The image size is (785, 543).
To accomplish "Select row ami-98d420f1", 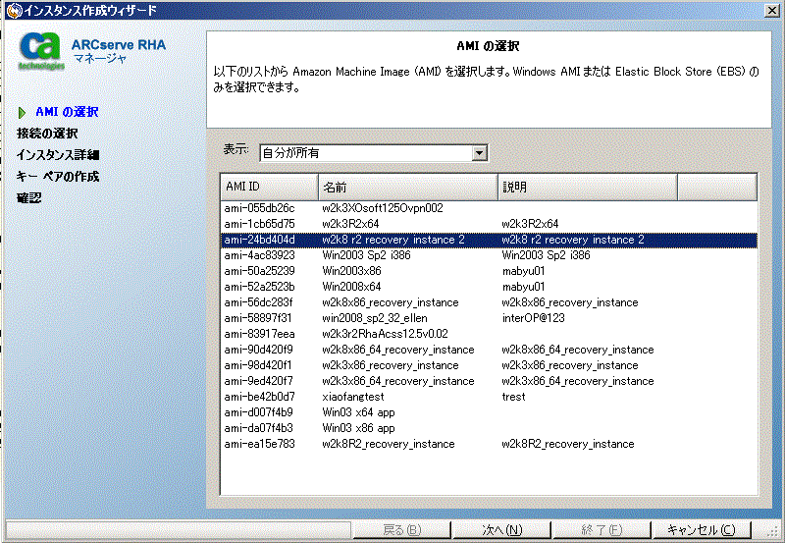I will 489,365.
